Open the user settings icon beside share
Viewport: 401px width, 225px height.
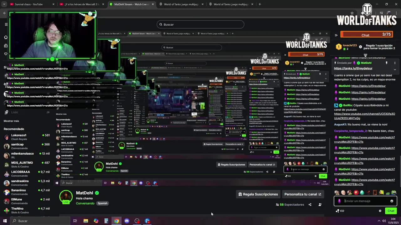pos(320,205)
